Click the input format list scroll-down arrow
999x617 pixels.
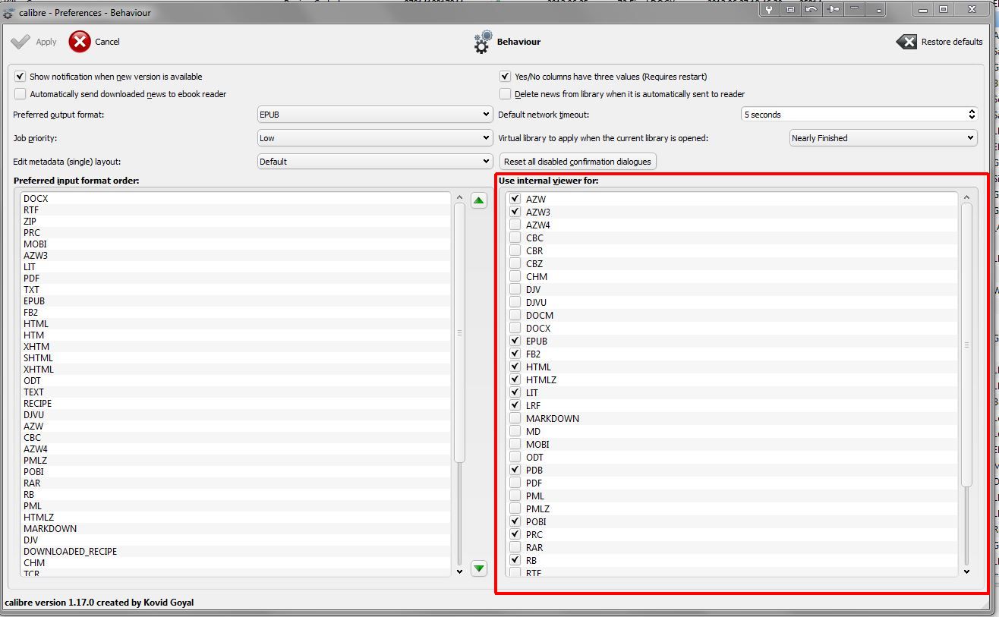(x=459, y=571)
